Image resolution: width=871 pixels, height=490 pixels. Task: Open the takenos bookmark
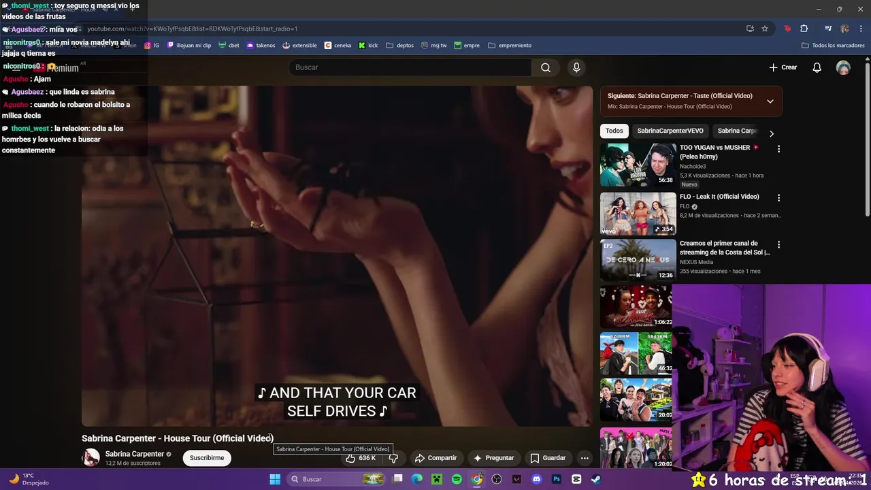pos(261,46)
